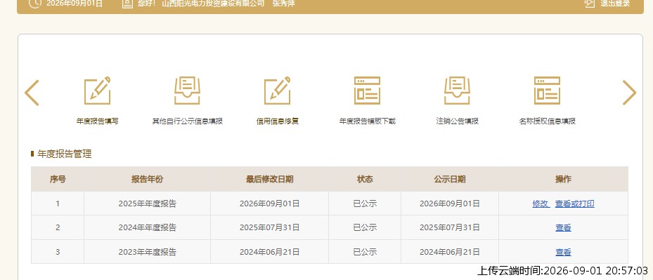Viewport: 653px width, 280px height.
Task: Click the 报告年份 column header
Action: tap(148, 180)
